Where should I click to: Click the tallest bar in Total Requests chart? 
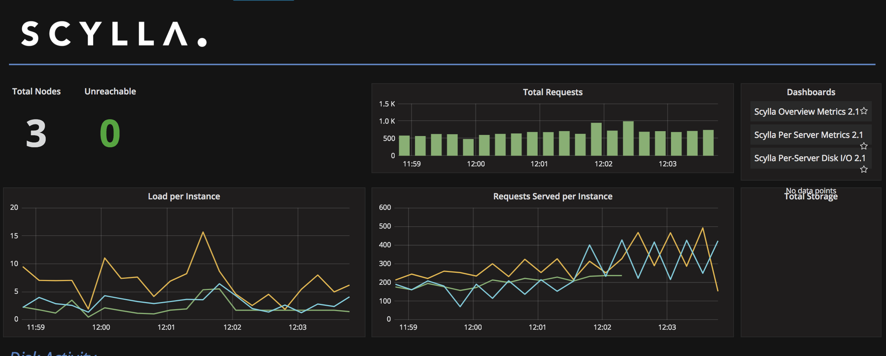(628, 139)
